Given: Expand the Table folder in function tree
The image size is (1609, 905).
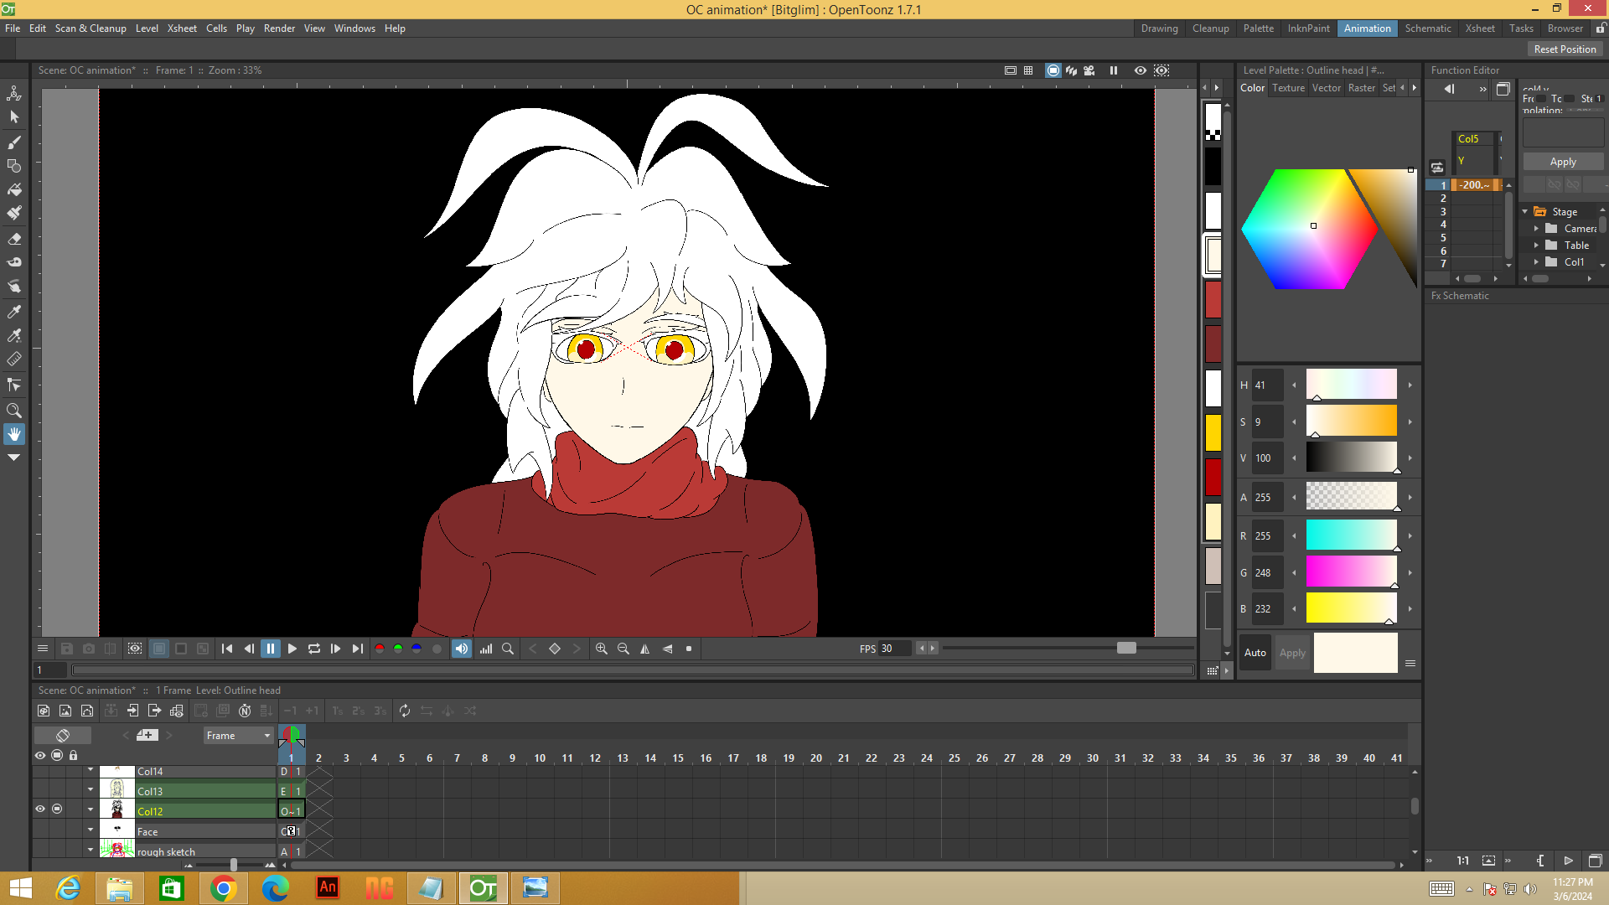Looking at the screenshot, I should (x=1536, y=246).
